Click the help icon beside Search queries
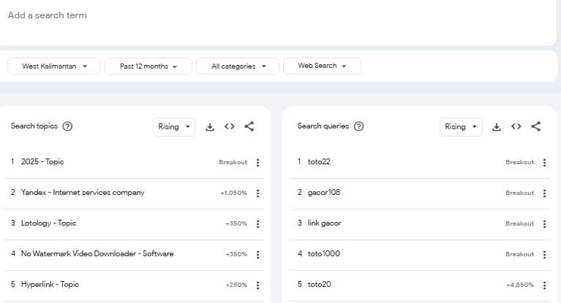This screenshot has width=561, height=303. tap(358, 126)
